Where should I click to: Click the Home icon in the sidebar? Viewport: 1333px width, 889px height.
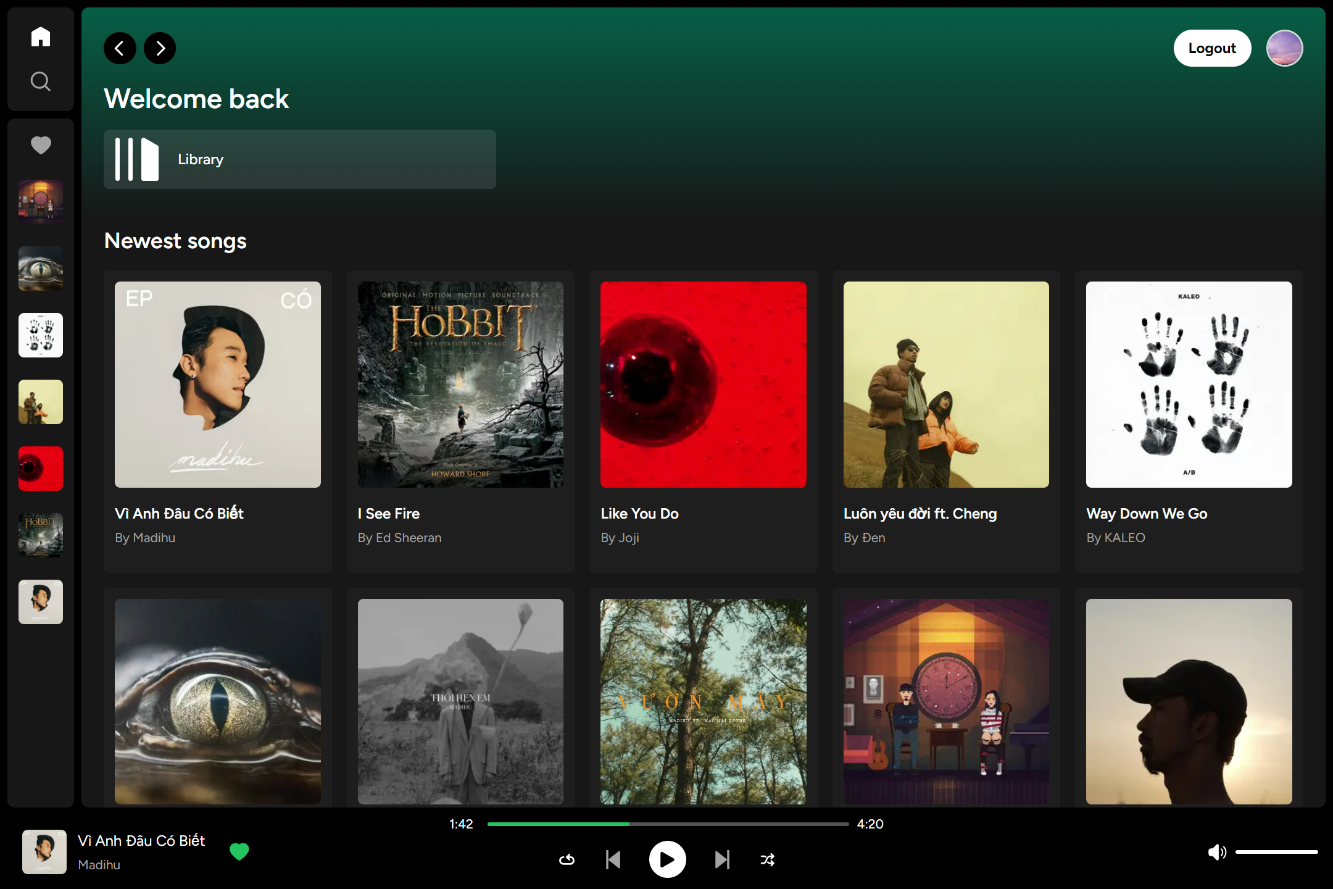tap(40, 36)
